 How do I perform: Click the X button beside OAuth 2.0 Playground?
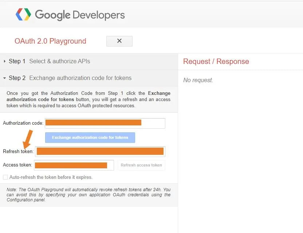(x=119, y=41)
